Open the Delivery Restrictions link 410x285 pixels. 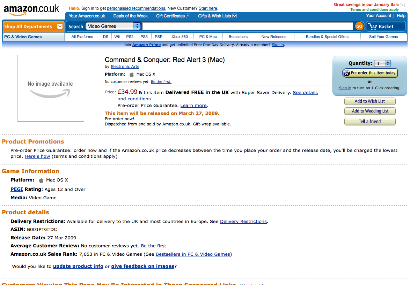click(243, 221)
